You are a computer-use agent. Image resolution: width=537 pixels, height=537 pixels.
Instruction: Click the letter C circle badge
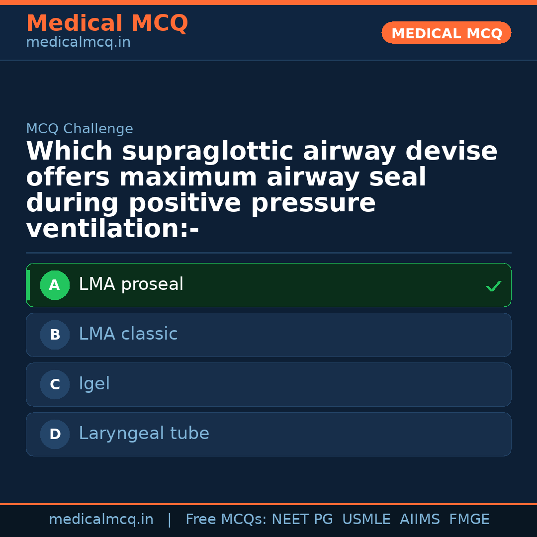pos(55,385)
